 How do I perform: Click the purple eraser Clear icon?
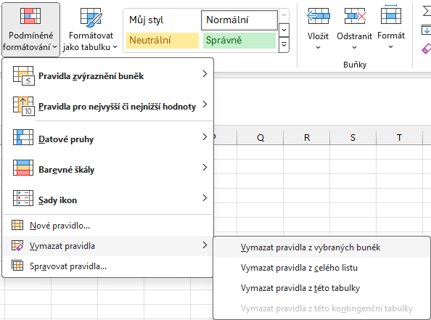[x=426, y=49]
